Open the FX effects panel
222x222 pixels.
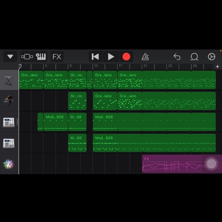tap(57, 57)
